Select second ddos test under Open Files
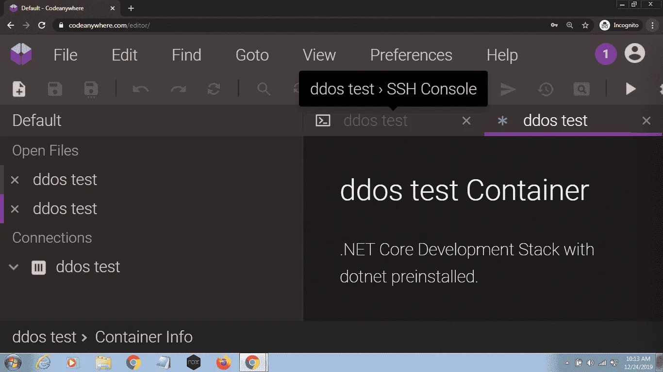 coord(65,209)
